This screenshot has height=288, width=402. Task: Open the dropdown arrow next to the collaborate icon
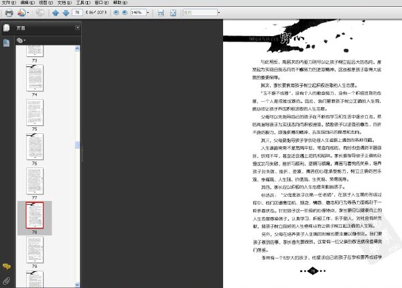pyautogui.click(x=28, y=13)
